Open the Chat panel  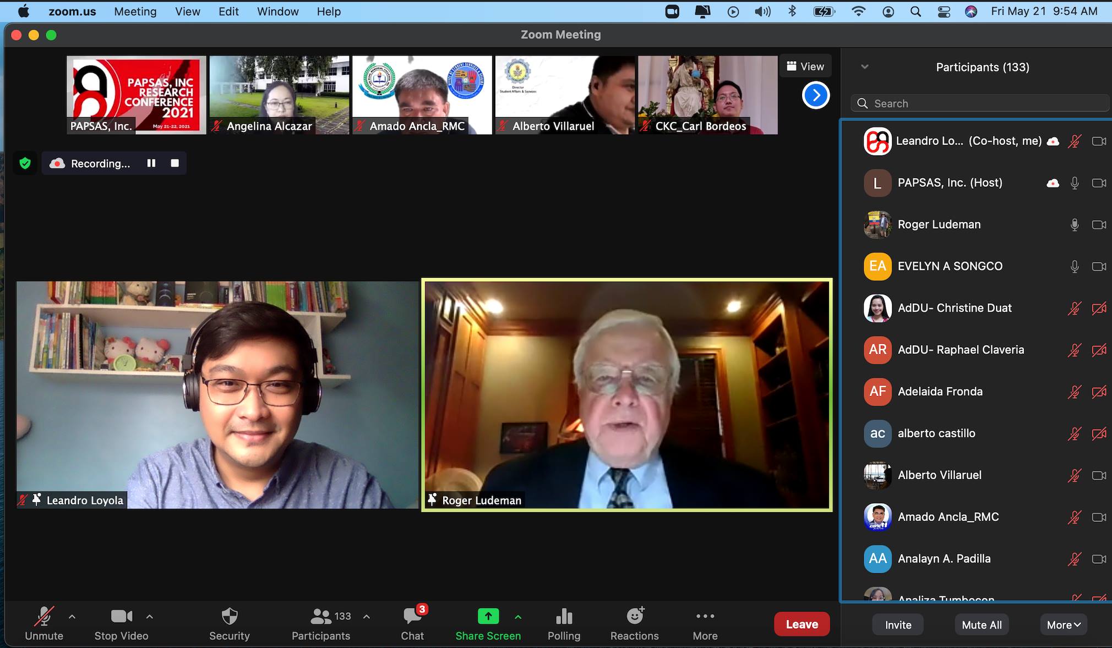(x=412, y=623)
